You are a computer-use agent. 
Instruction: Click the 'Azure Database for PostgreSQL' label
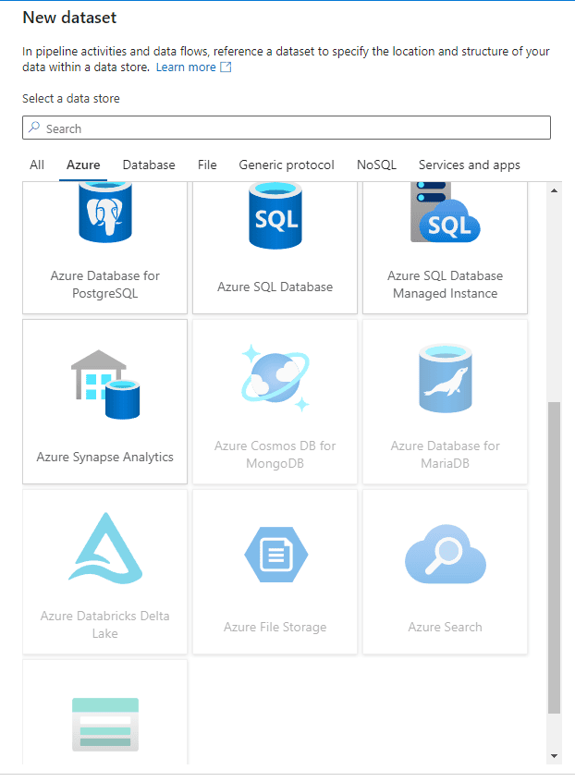point(105,285)
